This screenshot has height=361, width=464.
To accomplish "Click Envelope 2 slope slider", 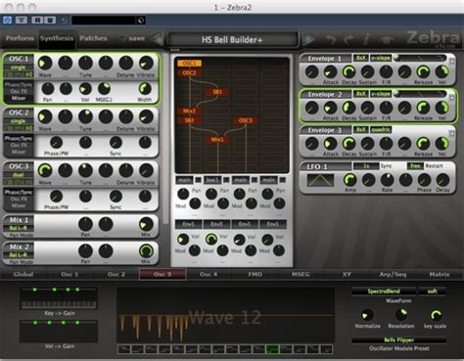I will click(x=420, y=94).
